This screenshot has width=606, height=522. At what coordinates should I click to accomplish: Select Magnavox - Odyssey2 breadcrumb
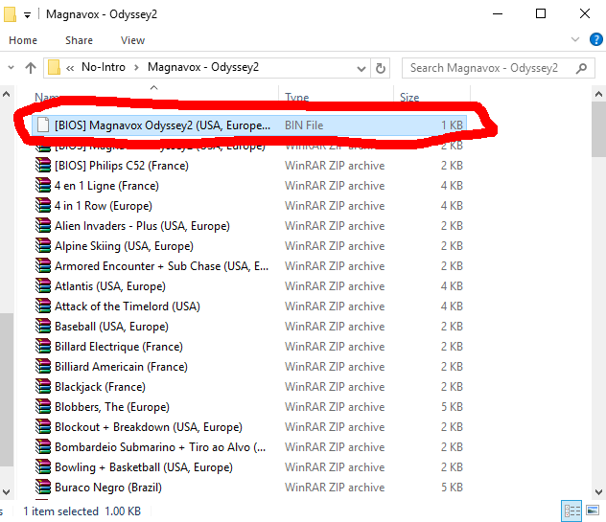(x=203, y=67)
